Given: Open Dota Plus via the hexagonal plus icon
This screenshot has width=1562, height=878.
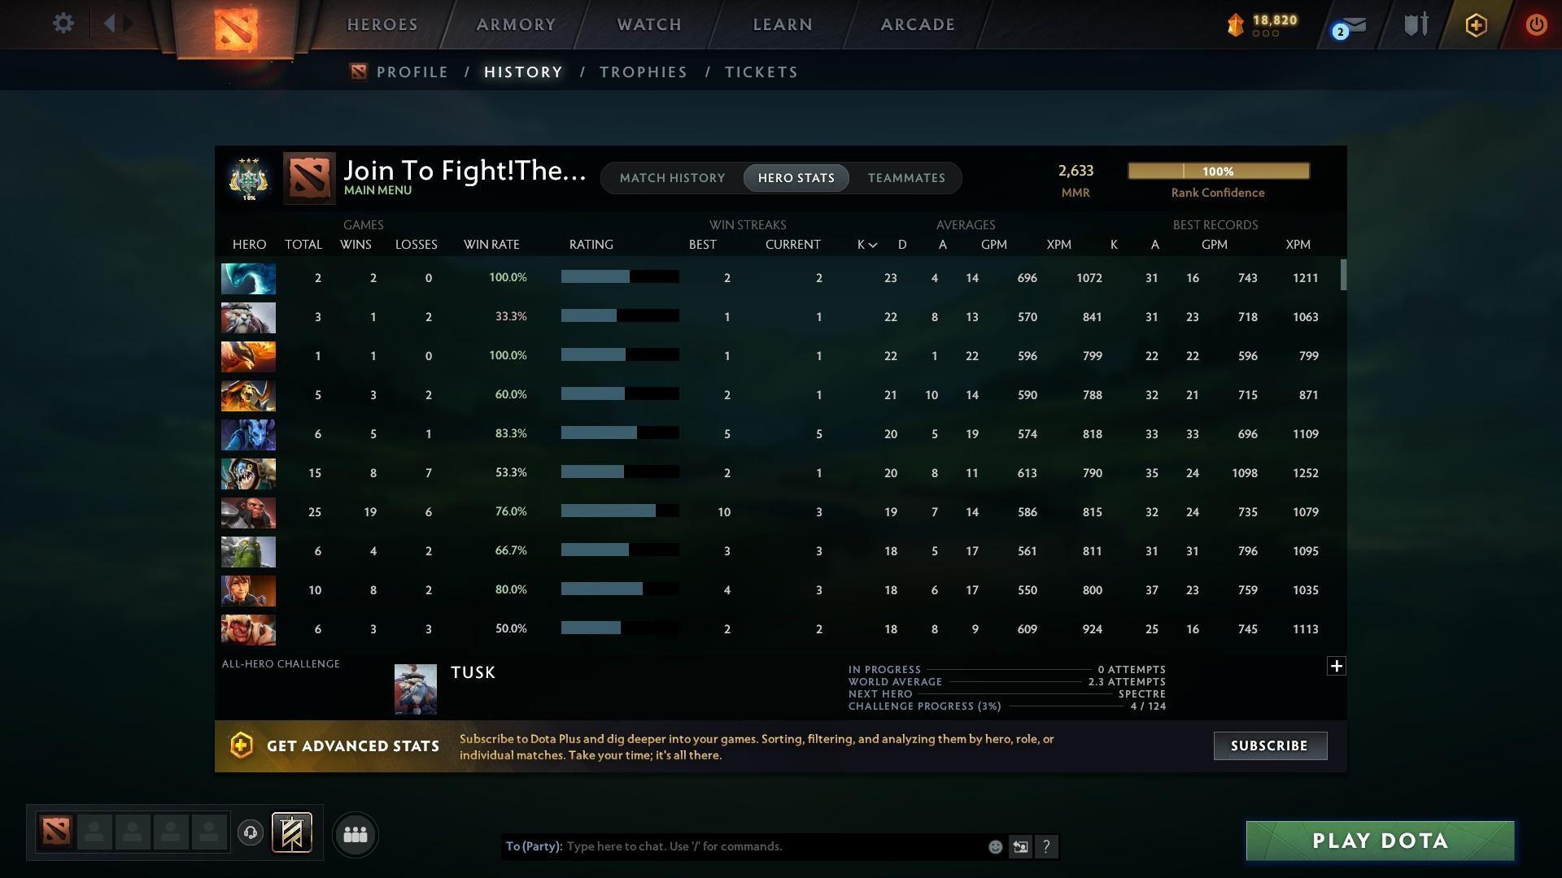Looking at the screenshot, I should pos(1476,25).
